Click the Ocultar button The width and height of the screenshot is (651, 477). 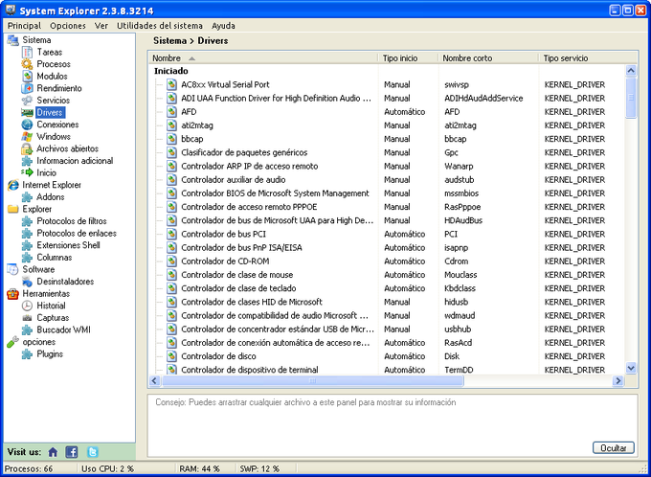click(614, 448)
